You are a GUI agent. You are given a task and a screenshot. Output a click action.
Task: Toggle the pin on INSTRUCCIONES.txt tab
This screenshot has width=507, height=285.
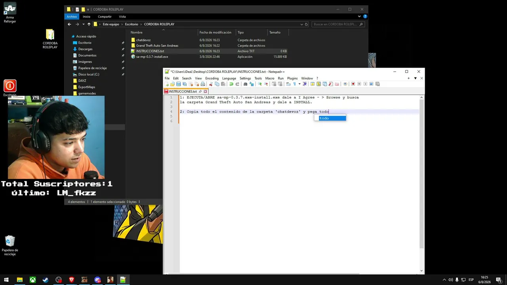(x=200, y=91)
